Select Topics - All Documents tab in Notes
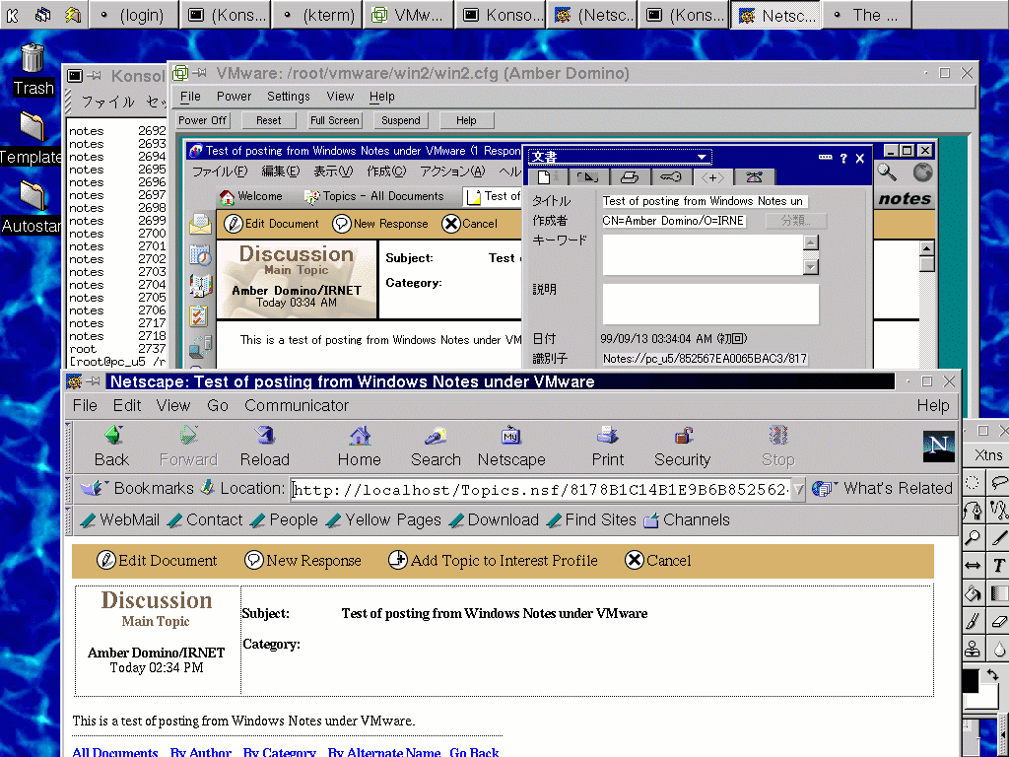This screenshot has width=1009, height=757. (x=373, y=196)
